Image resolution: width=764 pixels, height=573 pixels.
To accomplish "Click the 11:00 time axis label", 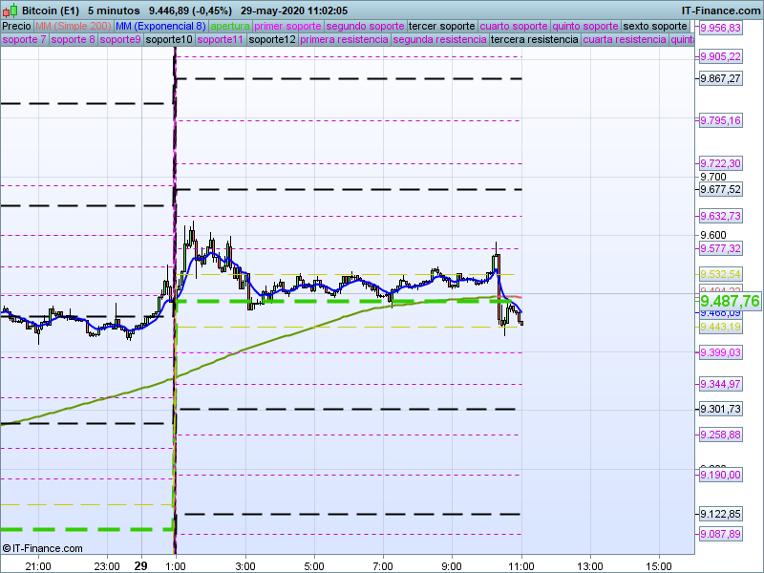I will (521, 566).
